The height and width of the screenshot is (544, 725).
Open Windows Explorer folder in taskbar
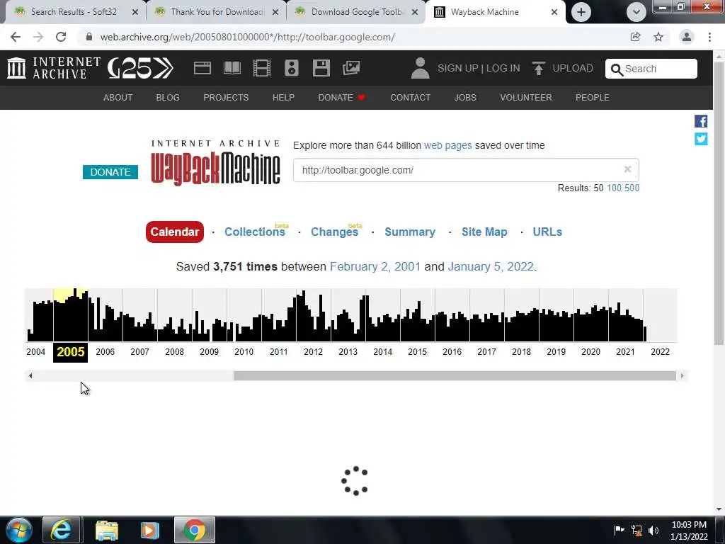click(107, 530)
